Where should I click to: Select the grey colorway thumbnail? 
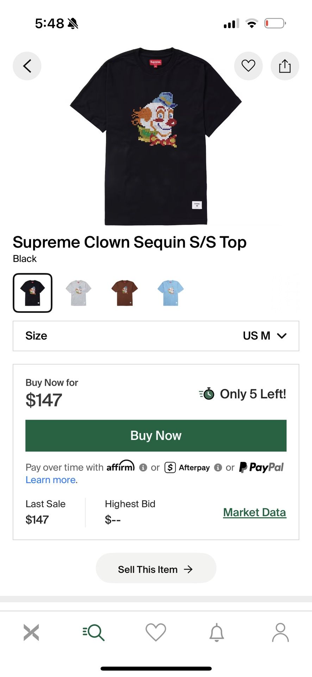click(x=79, y=293)
